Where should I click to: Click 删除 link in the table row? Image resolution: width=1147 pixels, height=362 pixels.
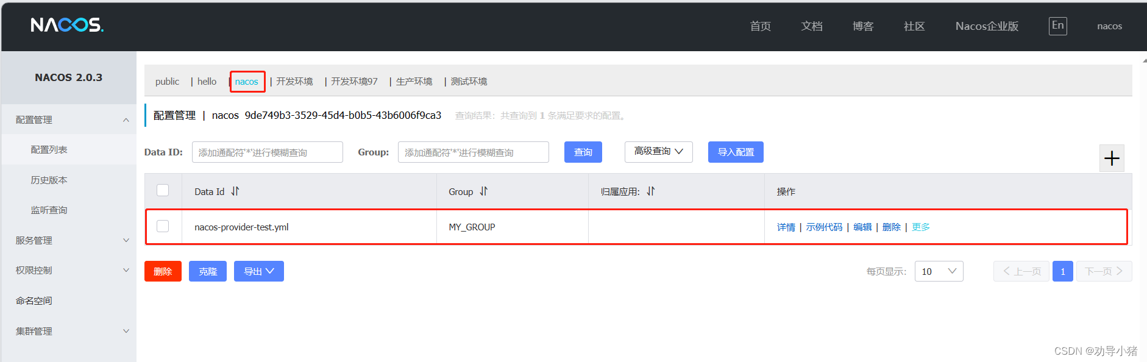click(x=892, y=227)
